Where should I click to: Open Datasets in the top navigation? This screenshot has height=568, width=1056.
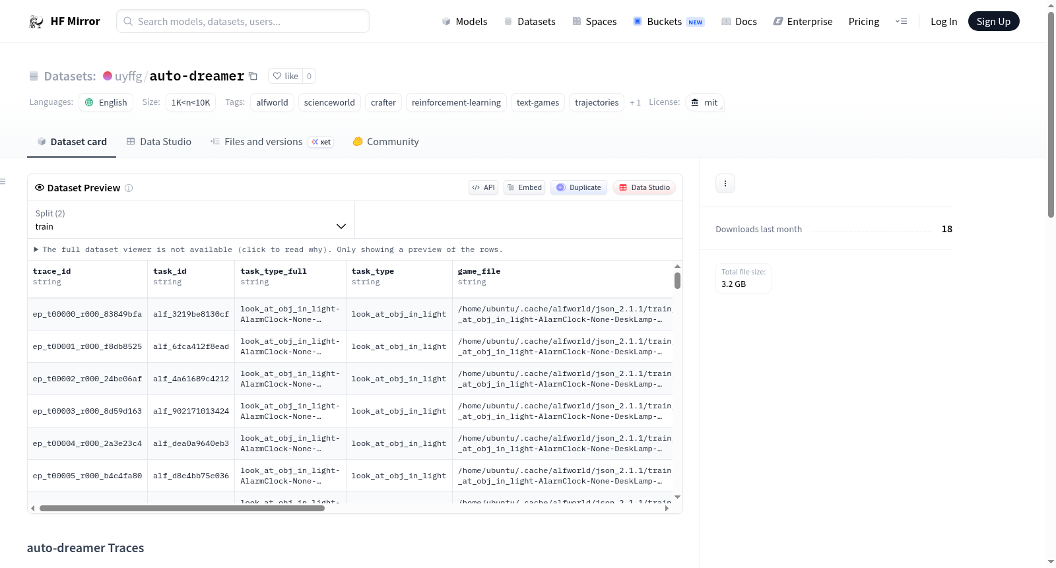click(529, 21)
